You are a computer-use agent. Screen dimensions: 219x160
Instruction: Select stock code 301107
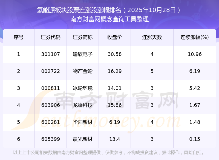[x=51, y=54]
